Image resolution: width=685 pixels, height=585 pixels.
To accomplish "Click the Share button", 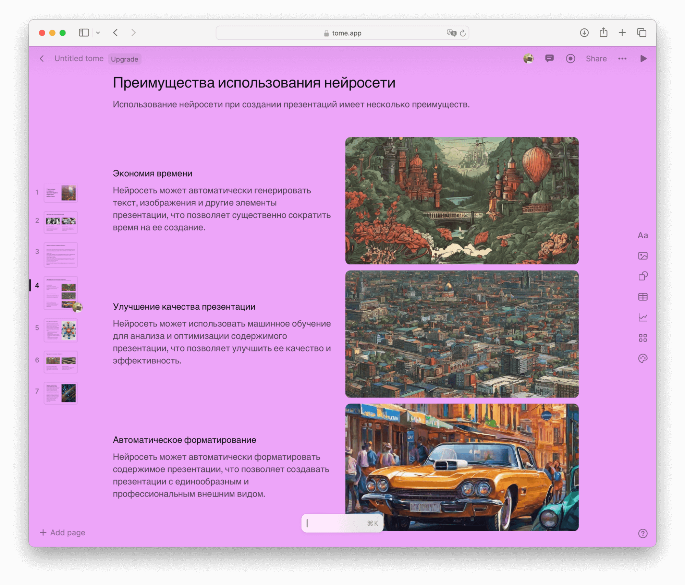I will point(596,59).
